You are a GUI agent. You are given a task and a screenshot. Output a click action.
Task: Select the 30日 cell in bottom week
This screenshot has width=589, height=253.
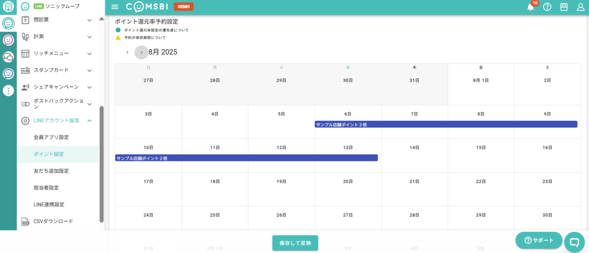[547, 218]
